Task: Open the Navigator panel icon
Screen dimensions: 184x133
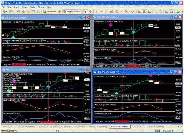Action: (x=28, y=11)
